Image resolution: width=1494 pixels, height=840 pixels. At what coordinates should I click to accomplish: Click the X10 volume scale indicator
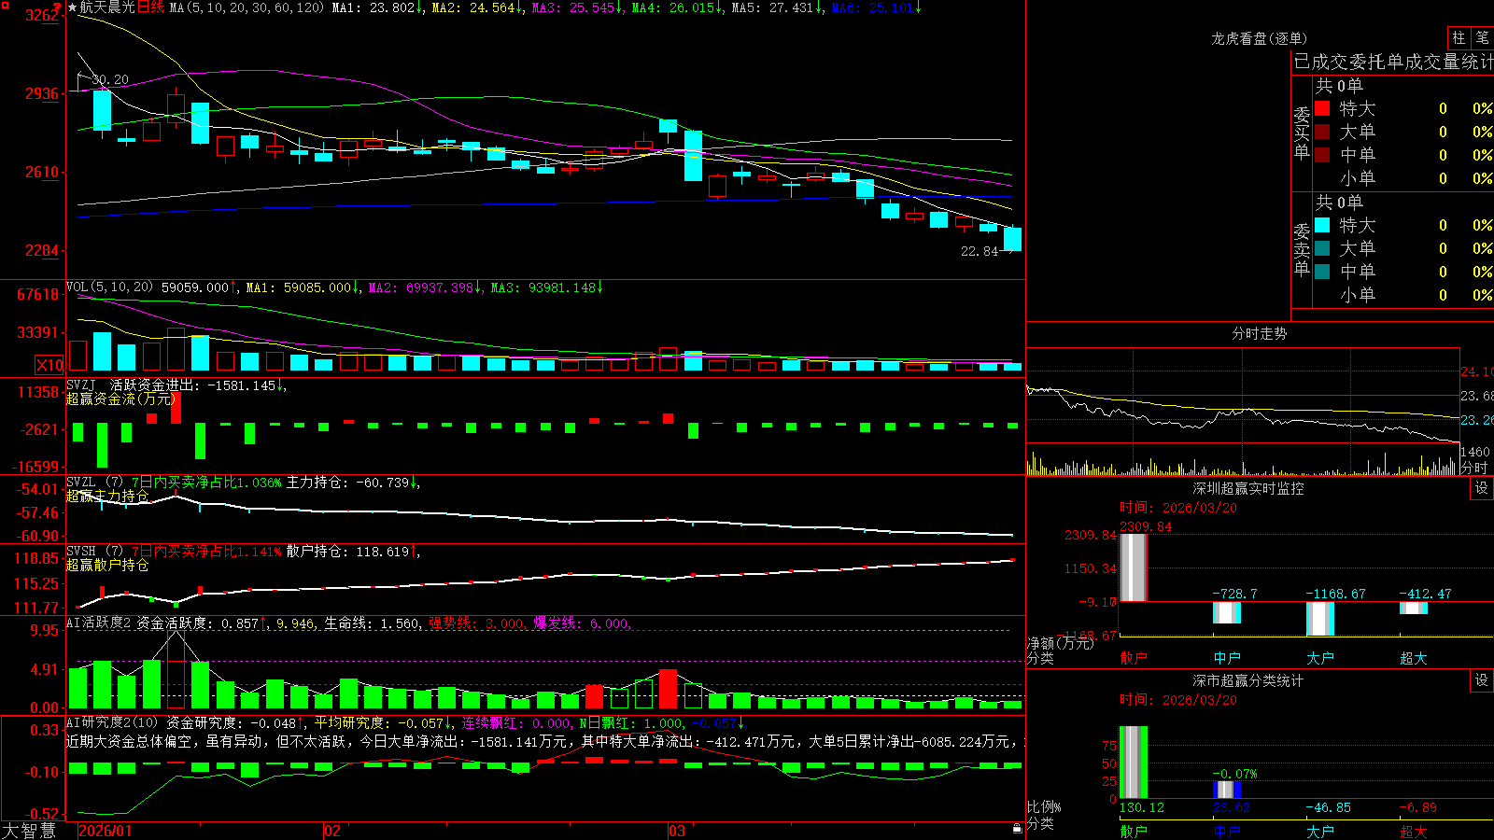pos(49,365)
